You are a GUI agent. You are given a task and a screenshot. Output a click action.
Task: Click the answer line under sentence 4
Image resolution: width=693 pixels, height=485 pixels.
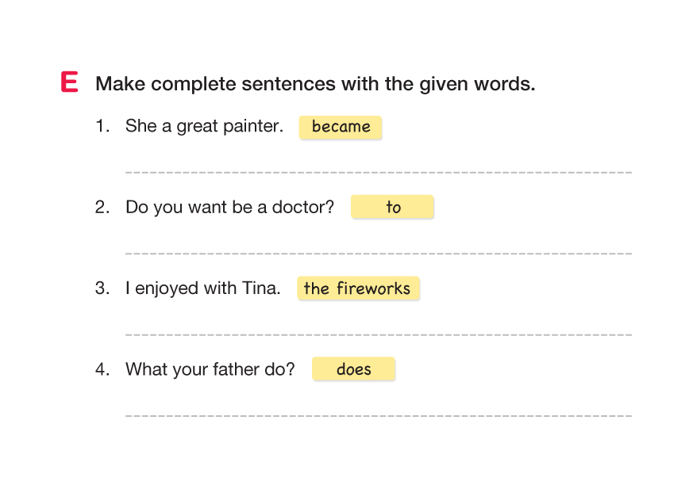click(379, 414)
